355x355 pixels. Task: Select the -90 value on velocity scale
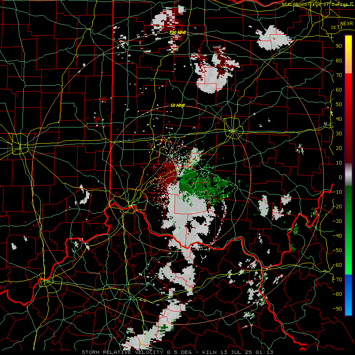337,309
